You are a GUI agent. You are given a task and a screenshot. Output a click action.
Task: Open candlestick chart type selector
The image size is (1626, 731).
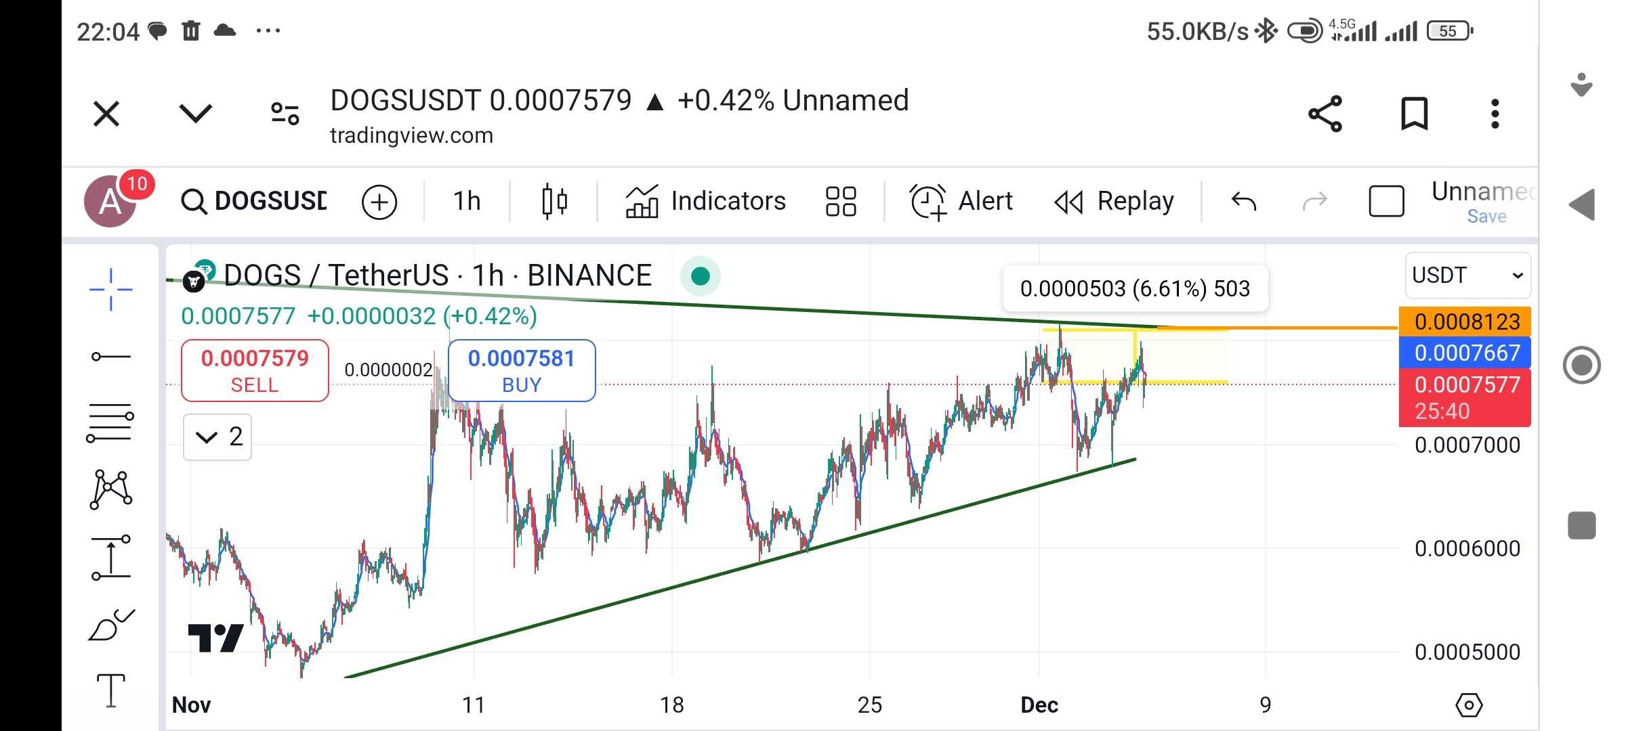click(x=554, y=201)
